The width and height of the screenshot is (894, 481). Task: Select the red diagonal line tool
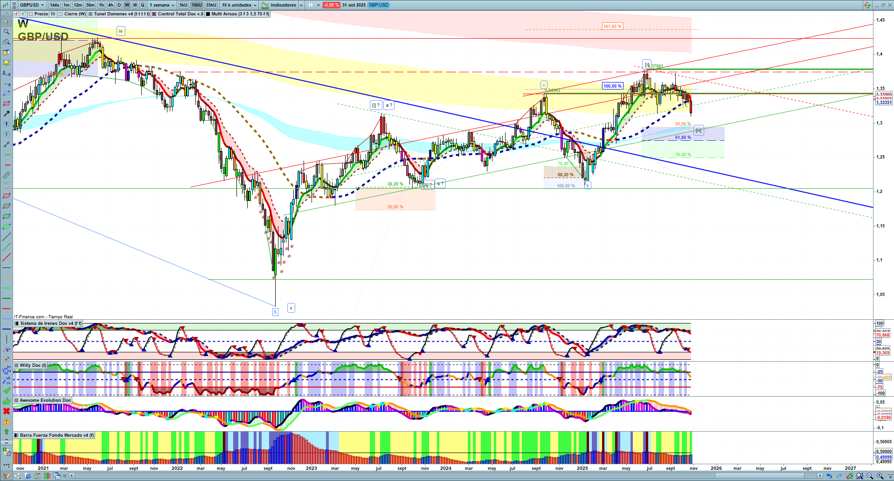pyautogui.click(x=7, y=257)
